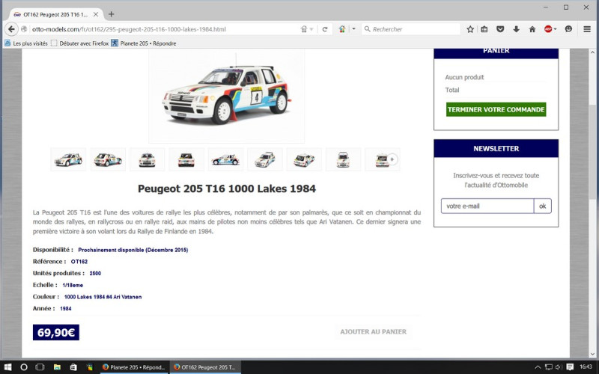Bookmark this page with the star icon
Image resolution: width=599 pixels, height=374 pixels.
470,29
